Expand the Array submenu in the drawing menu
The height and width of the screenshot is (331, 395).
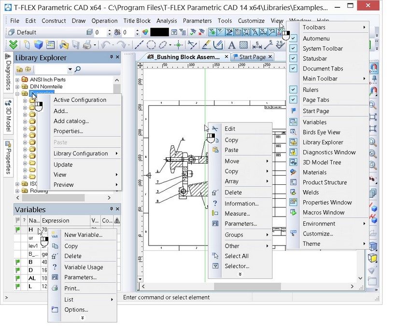(267, 181)
